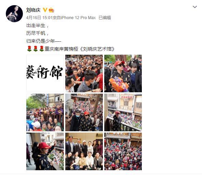Open the aerial crowd photo thumbnail

tap(123, 151)
